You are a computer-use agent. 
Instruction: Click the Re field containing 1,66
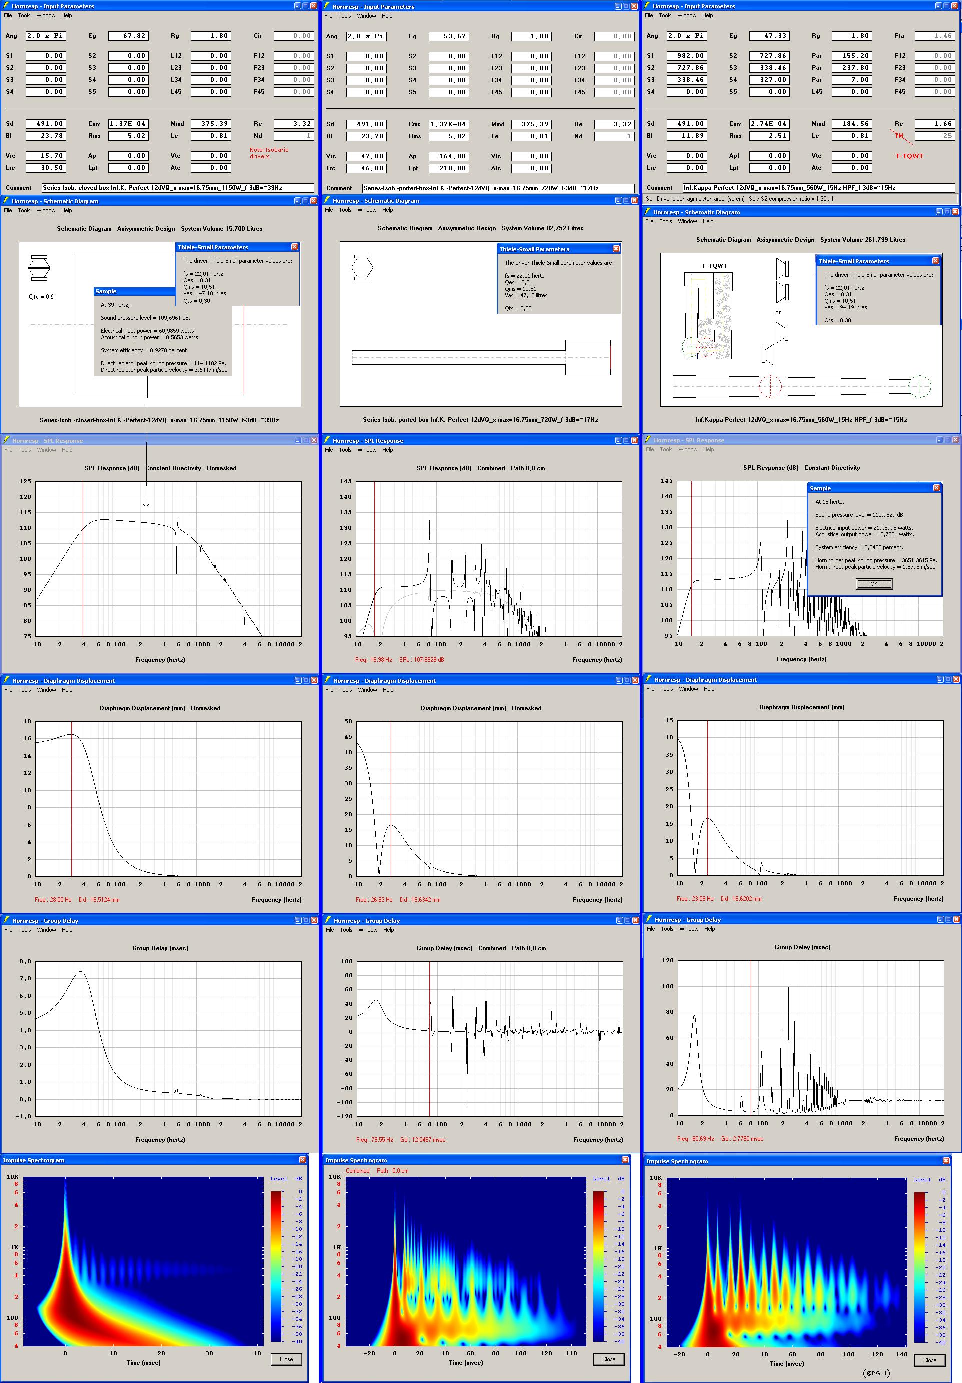[935, 124]
